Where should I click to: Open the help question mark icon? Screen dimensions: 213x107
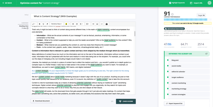coord(209,3)
